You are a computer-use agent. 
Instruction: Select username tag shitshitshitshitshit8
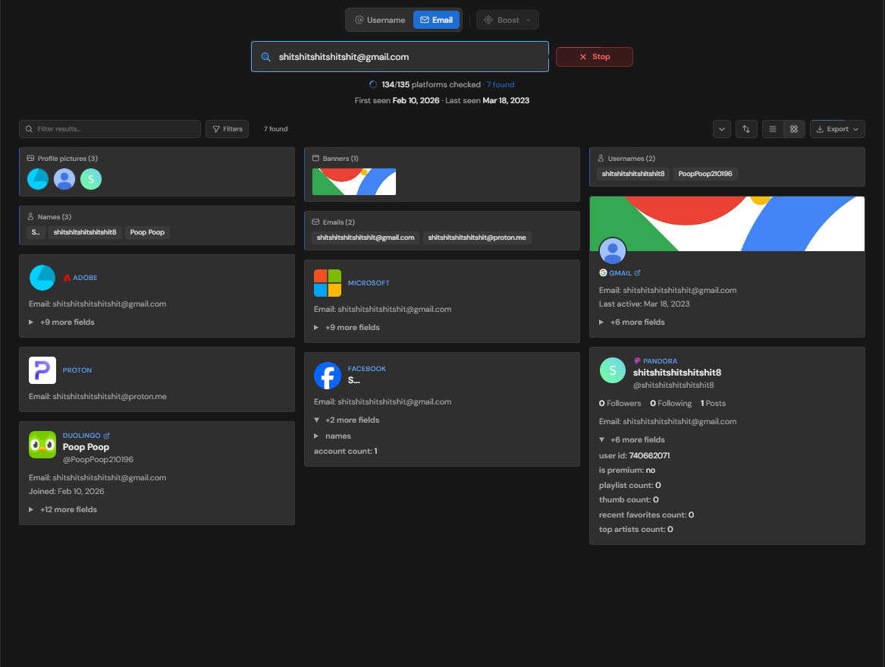(x=632, y=174)
